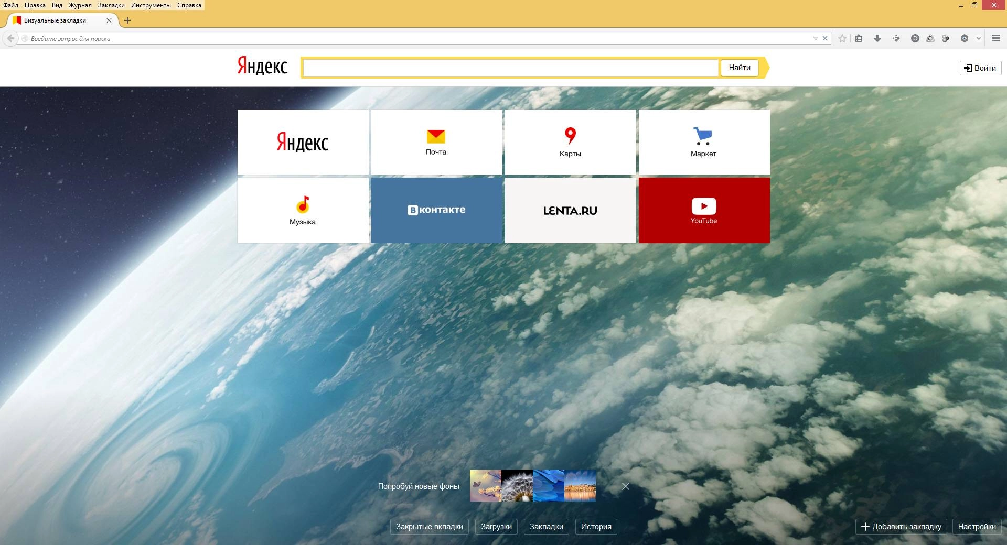Open the Почта mail tile

pos(437,142)
